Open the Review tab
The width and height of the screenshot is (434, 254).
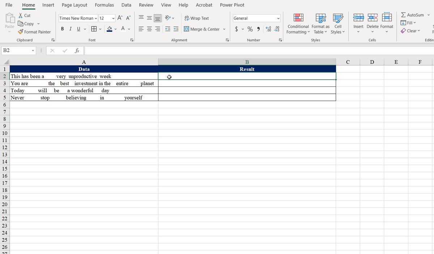tap(146, 5)
